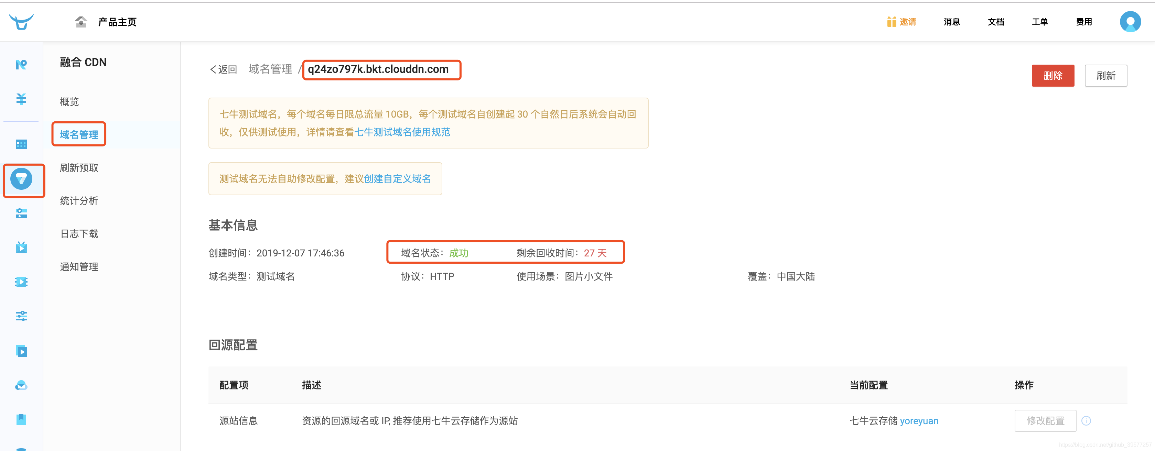Open 统计分析 in the CDN menu
This screenshot has height=451, width=1155.
[x=79, y=201]
